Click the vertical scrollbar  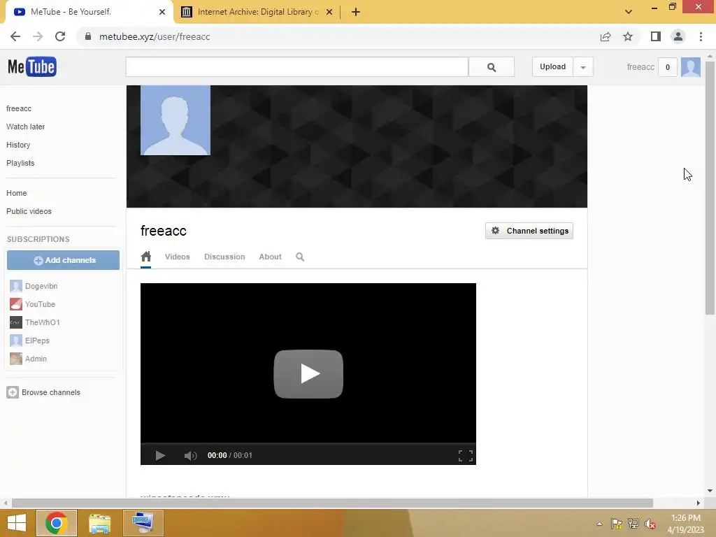click(709, 187)
